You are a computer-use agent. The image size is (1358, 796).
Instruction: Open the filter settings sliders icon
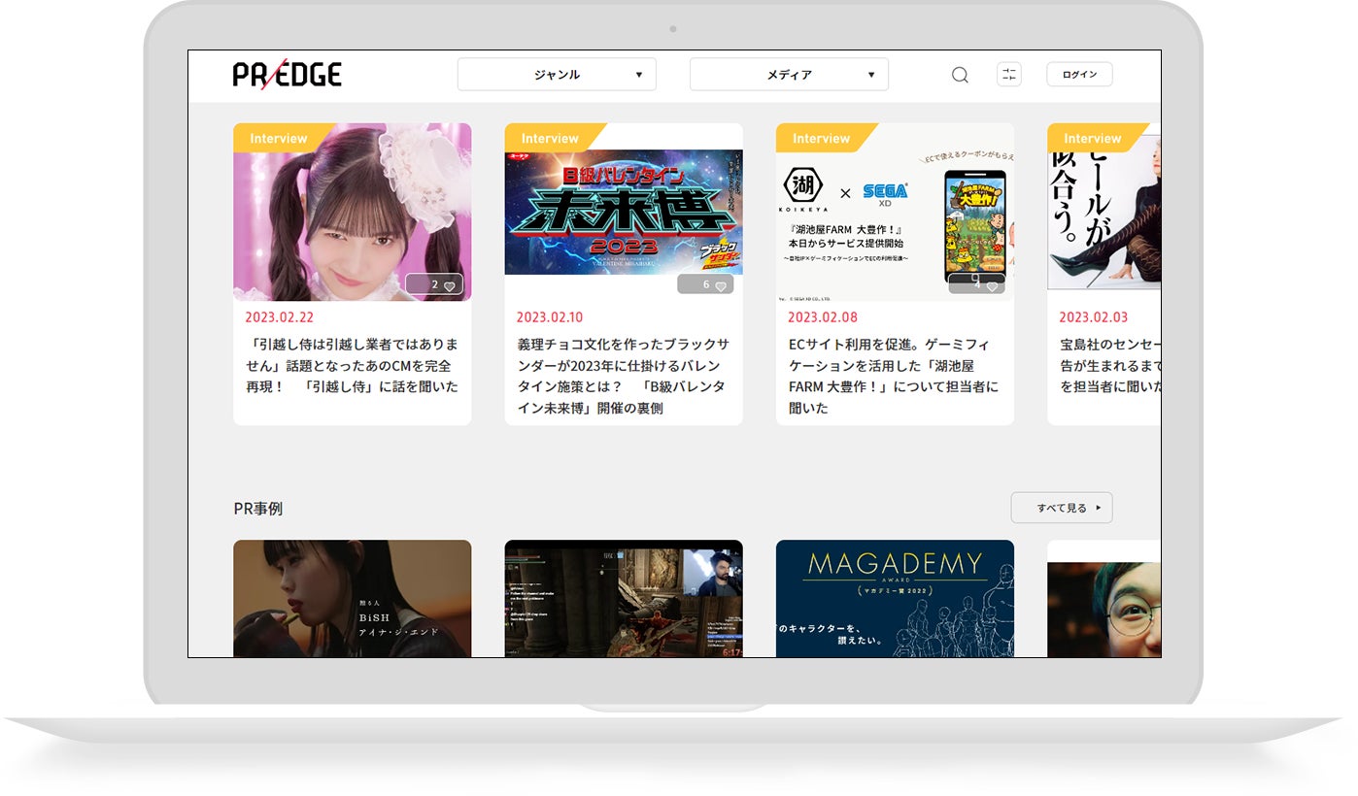pos(1009,75)
